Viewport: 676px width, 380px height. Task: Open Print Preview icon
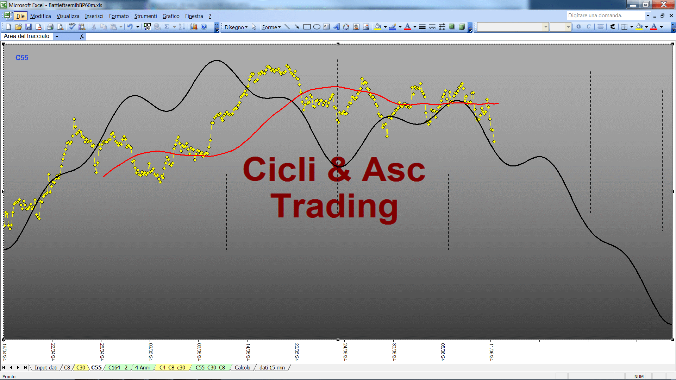60,27
